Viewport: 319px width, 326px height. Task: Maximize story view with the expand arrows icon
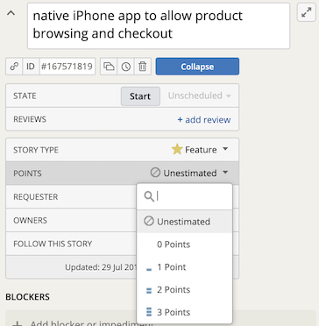tap(307, 12)
